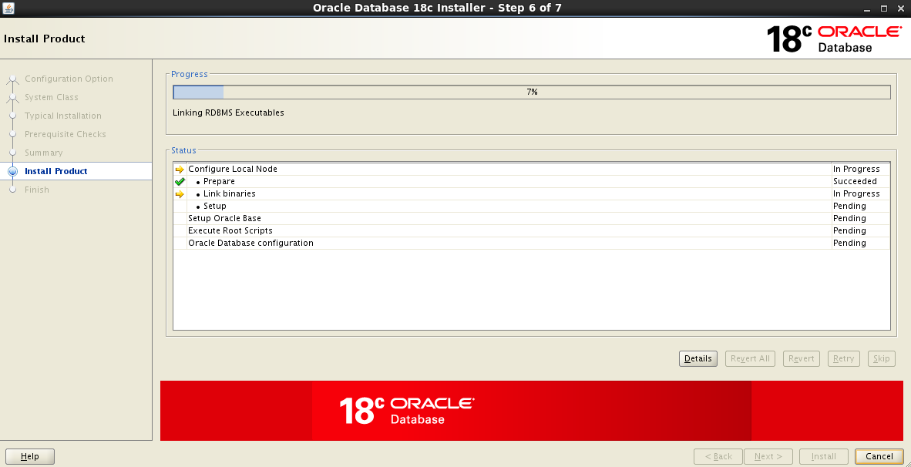The image size is (911, 467).
Task: Open the Details button
Action: [698, 358]
